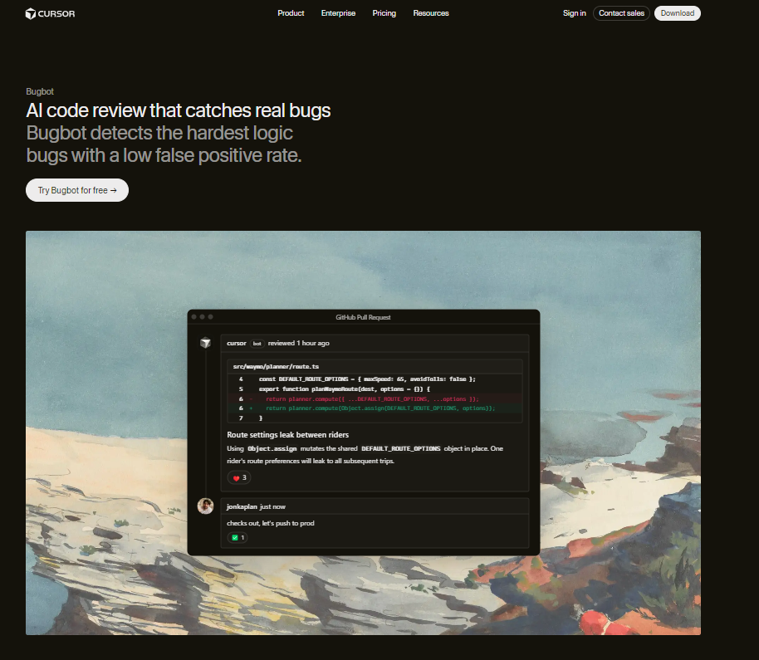Click the added green code line 6
Screen dimensions: 759x660
pyautogui.click(x=375, y=408)
